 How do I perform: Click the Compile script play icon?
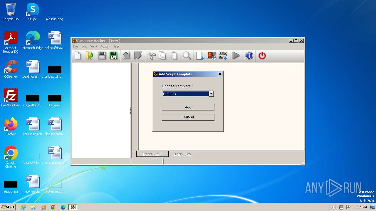coord(236,55)
